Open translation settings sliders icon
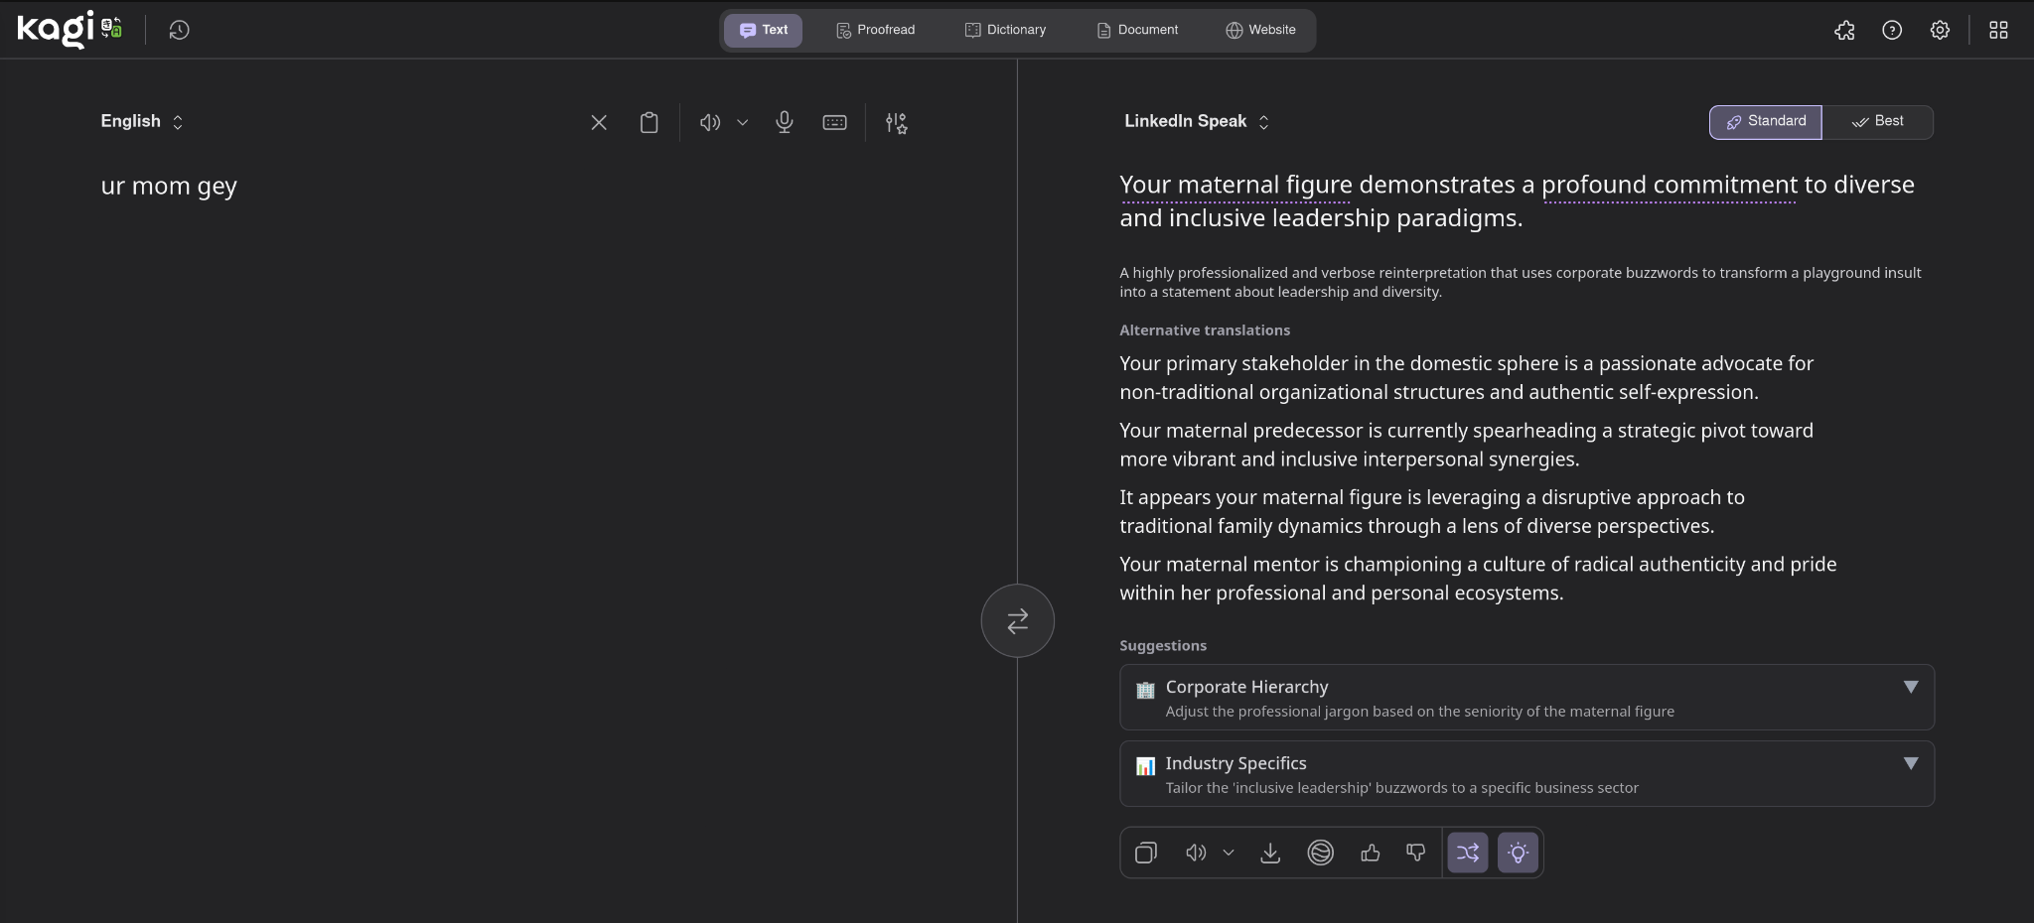2034x923 pixels. [895, 122]
